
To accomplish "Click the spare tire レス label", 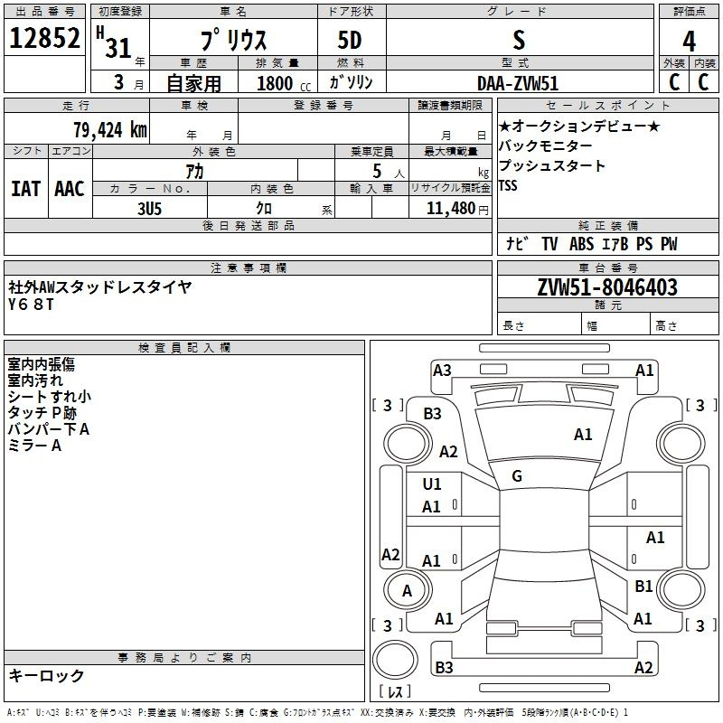I will tap(395, 691).
